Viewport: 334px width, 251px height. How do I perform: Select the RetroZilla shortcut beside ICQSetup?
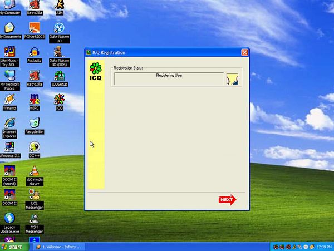[x=35, y=79]
